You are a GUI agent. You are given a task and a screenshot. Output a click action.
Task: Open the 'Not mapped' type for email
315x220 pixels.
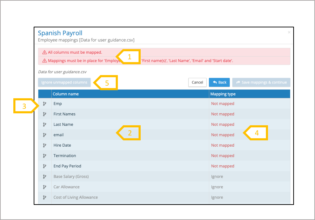click(x=222, y=135)
